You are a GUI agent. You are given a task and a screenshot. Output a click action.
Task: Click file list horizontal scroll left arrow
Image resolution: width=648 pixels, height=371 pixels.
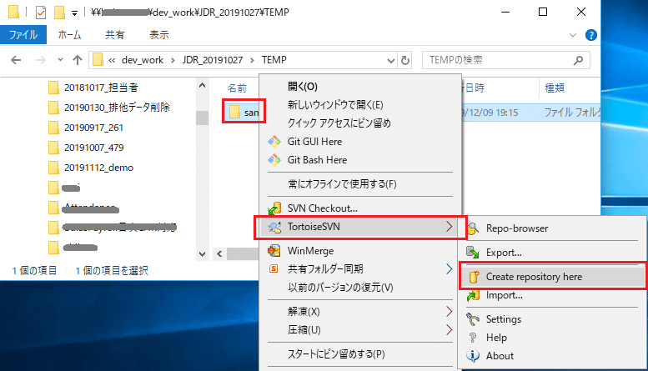click(219, 254)
